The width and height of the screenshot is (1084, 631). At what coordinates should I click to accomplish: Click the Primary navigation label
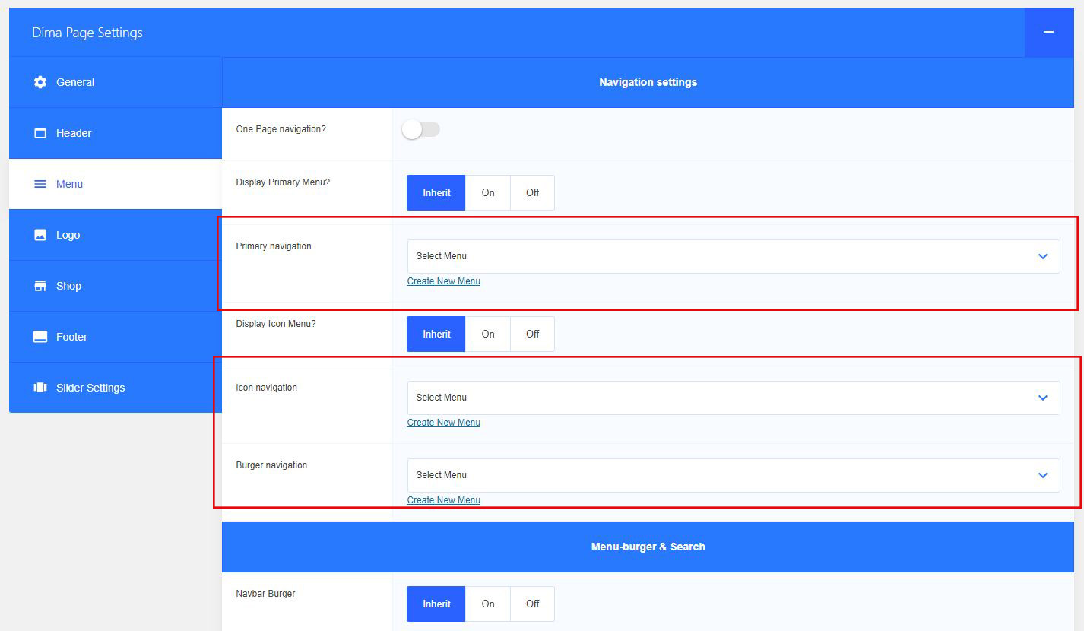pos(274,246)
